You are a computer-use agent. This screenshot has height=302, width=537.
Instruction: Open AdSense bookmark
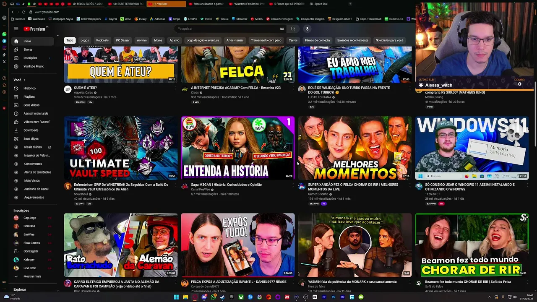(158, 19)
